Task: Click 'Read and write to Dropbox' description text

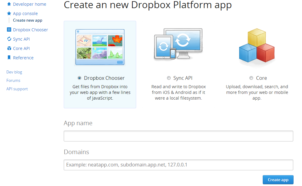Action: tap(178, 87)
